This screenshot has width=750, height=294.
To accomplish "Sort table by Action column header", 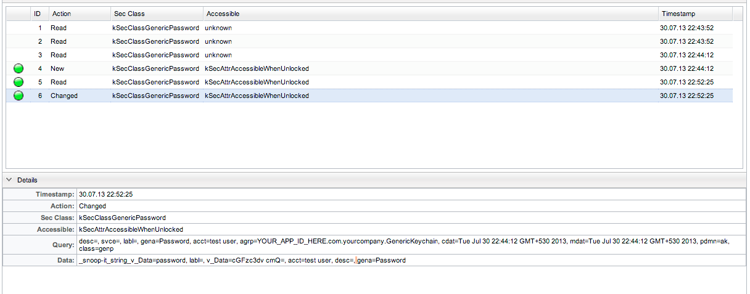I will pos(62,14).
